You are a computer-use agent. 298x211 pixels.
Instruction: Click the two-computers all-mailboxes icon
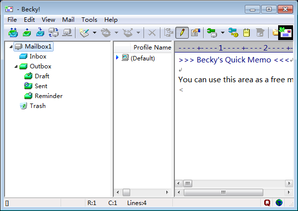tap(54, 32)
